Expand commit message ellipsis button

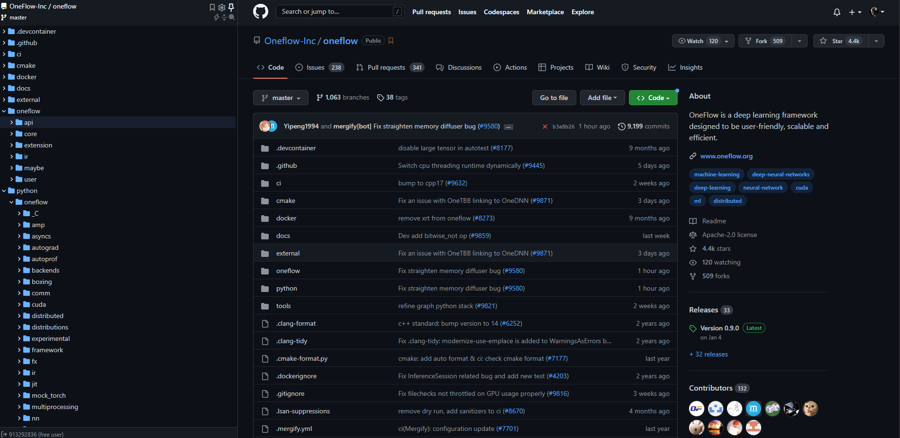click(x=509, y=127)
